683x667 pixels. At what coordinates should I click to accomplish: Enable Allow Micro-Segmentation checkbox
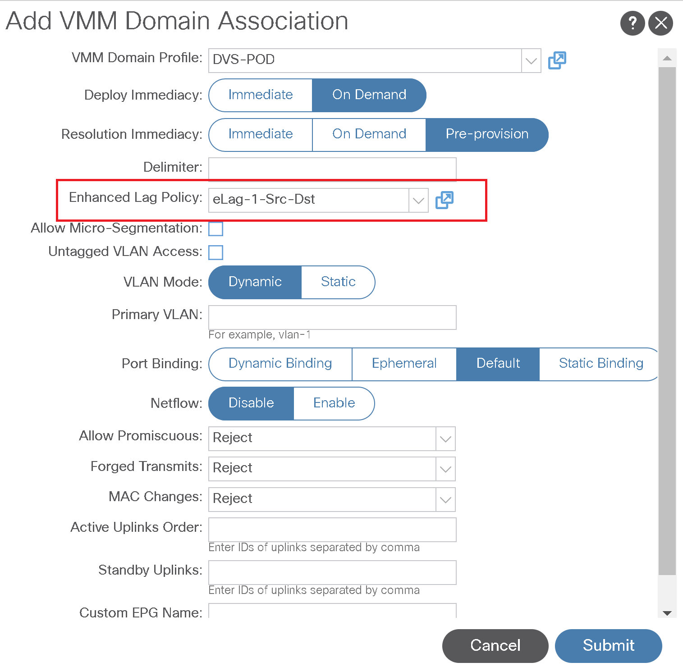pyautogui.click(x=216, y=229)
